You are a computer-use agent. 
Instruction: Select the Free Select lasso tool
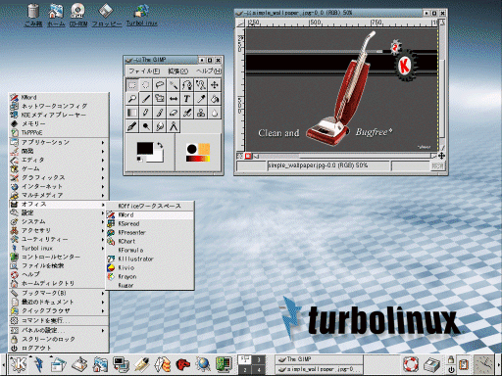click(160, 85)
